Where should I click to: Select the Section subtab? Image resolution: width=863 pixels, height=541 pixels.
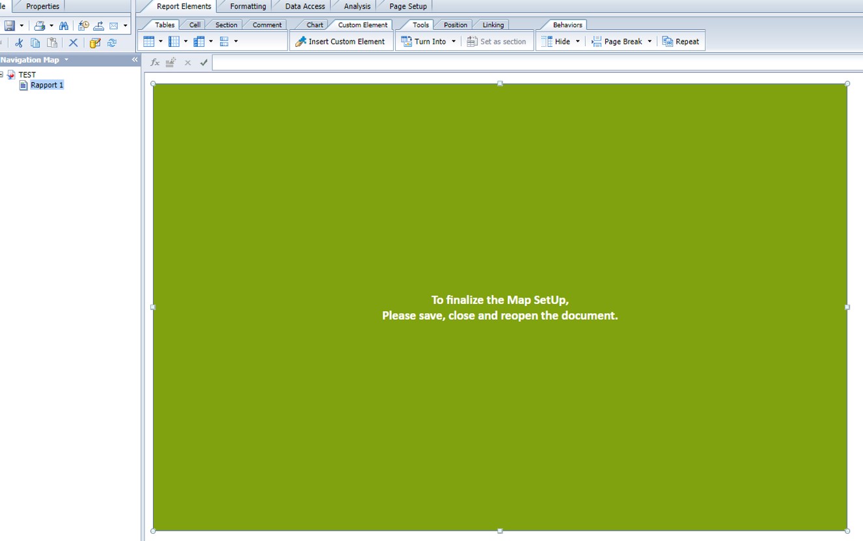226,25
